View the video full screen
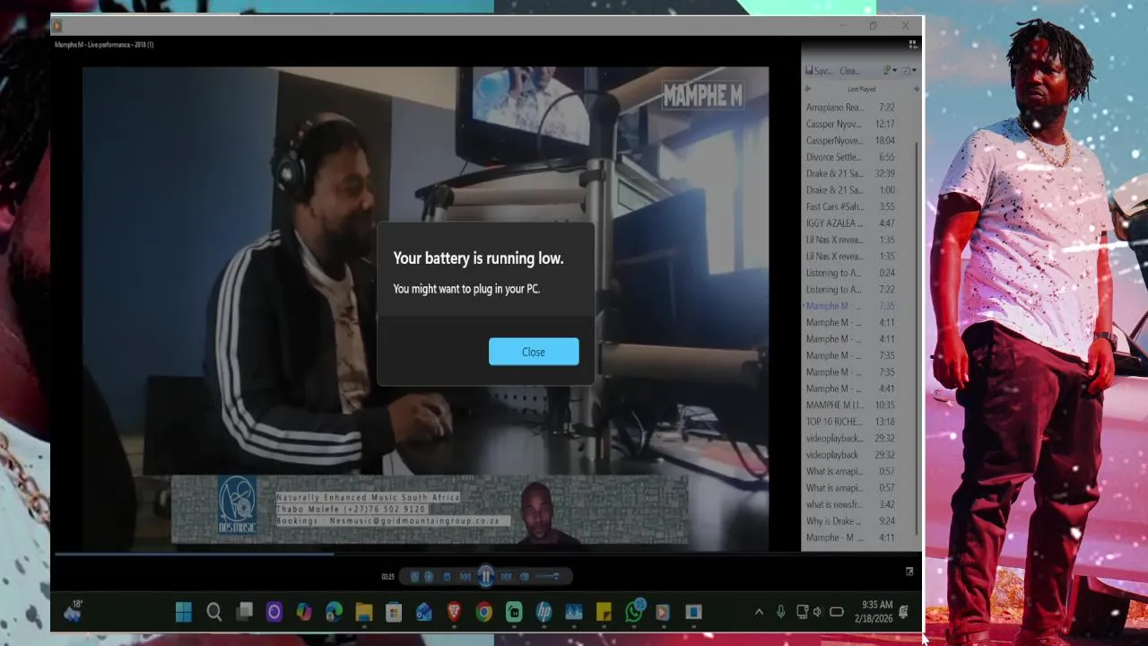The width and height of the screenshot is (1148, 646). [909, 571]
